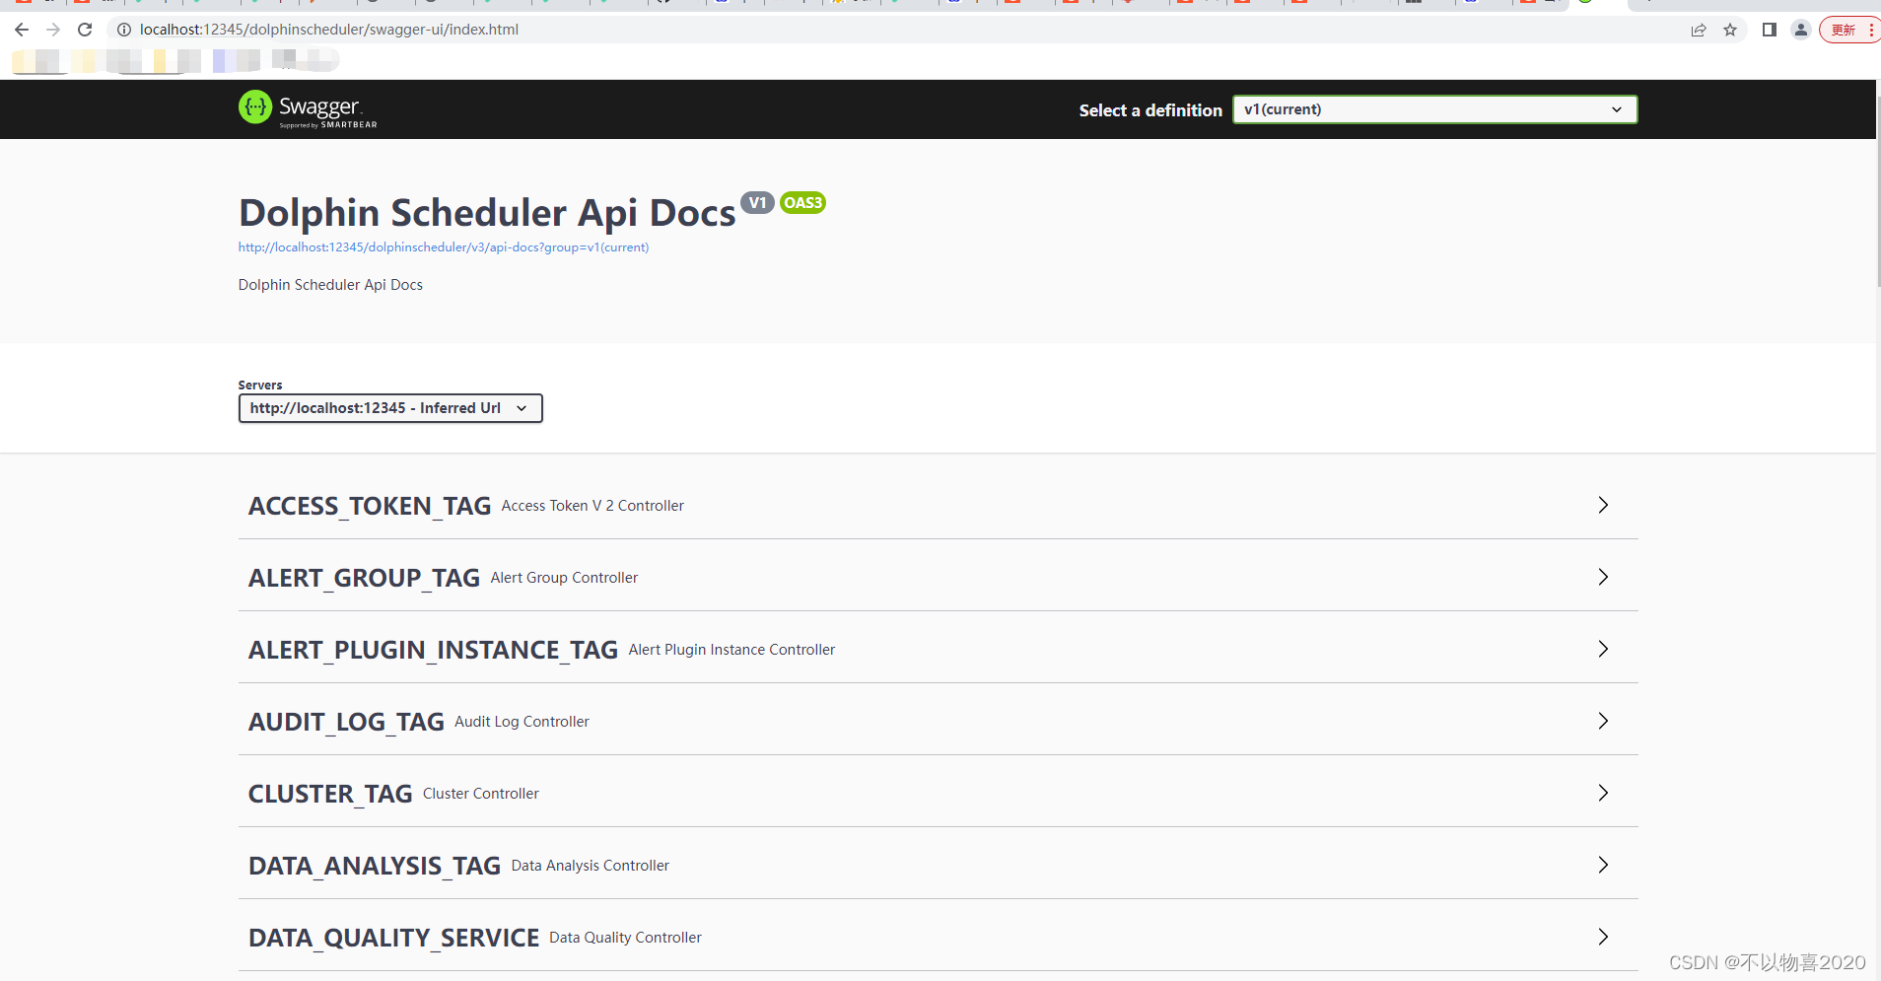Click the share page icon
The image size is (1881, 981).
pyautogui.click(x=1699, y=30)
